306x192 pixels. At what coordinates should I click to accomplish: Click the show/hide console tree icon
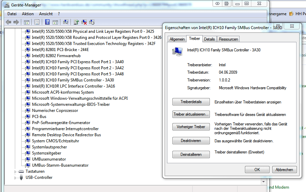point(27,22)
